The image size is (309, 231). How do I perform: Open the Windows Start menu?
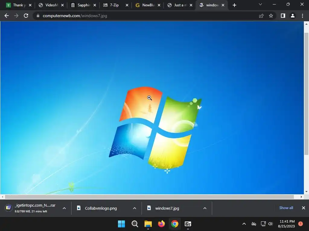point(121,224)
